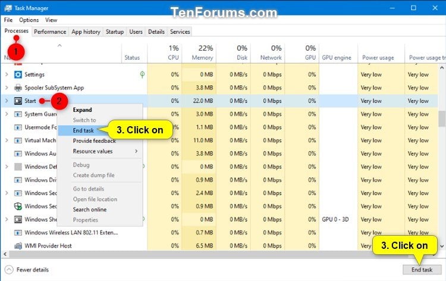Click the Windows She process icon

coord(18,219)
